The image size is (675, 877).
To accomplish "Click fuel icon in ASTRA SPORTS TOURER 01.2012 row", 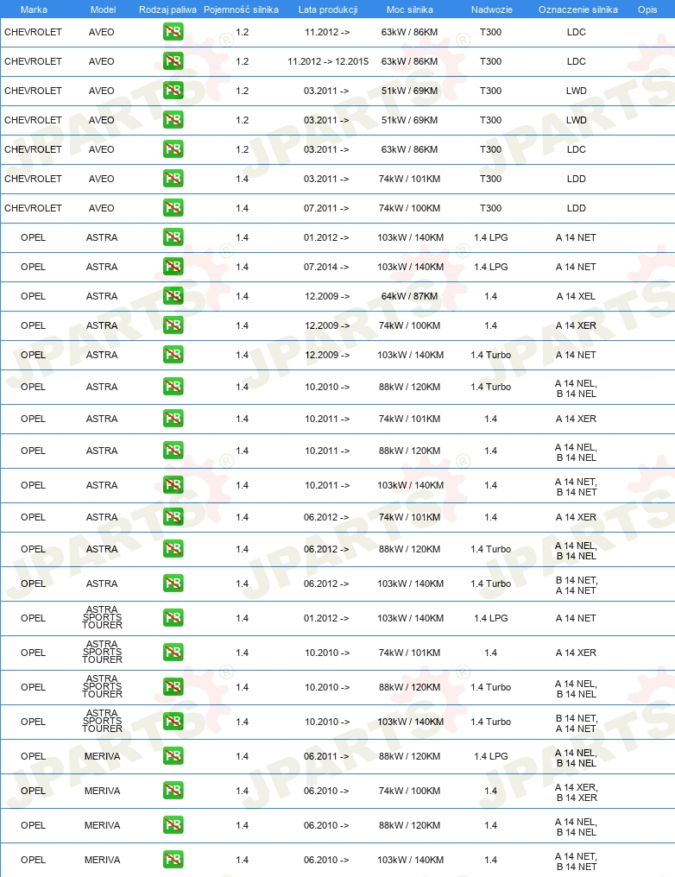I will (x=173, y=618).
